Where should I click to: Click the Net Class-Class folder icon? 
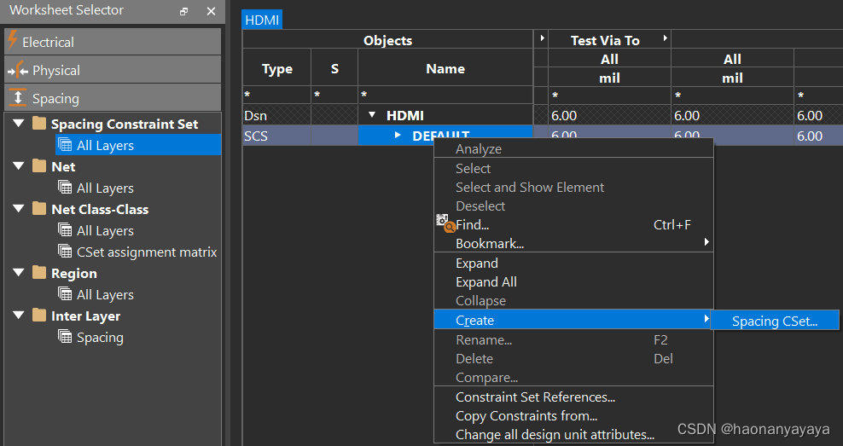38,208
